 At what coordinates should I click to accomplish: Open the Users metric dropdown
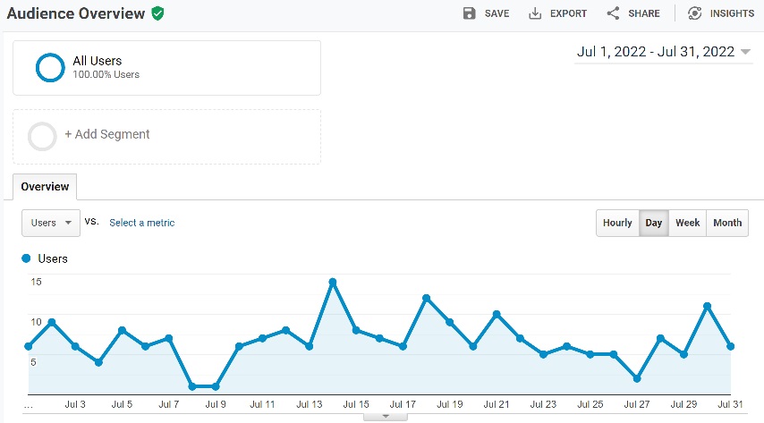pos(51,223)
